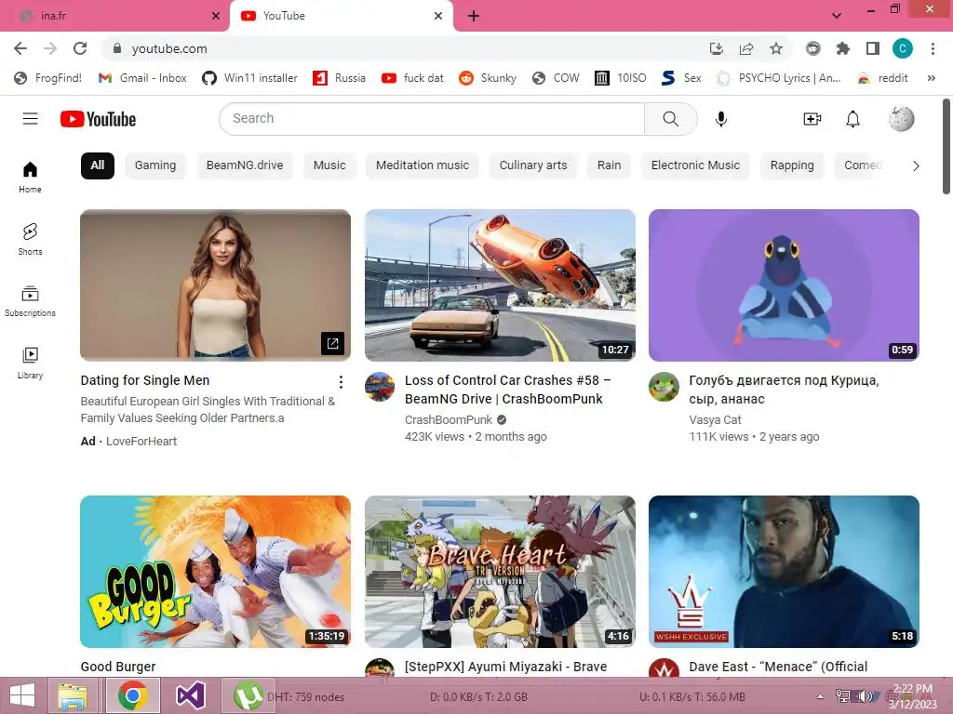
Task: Play the purple pigeon video thumbnail
Action: pyautogui.click(x=784, y=285)
